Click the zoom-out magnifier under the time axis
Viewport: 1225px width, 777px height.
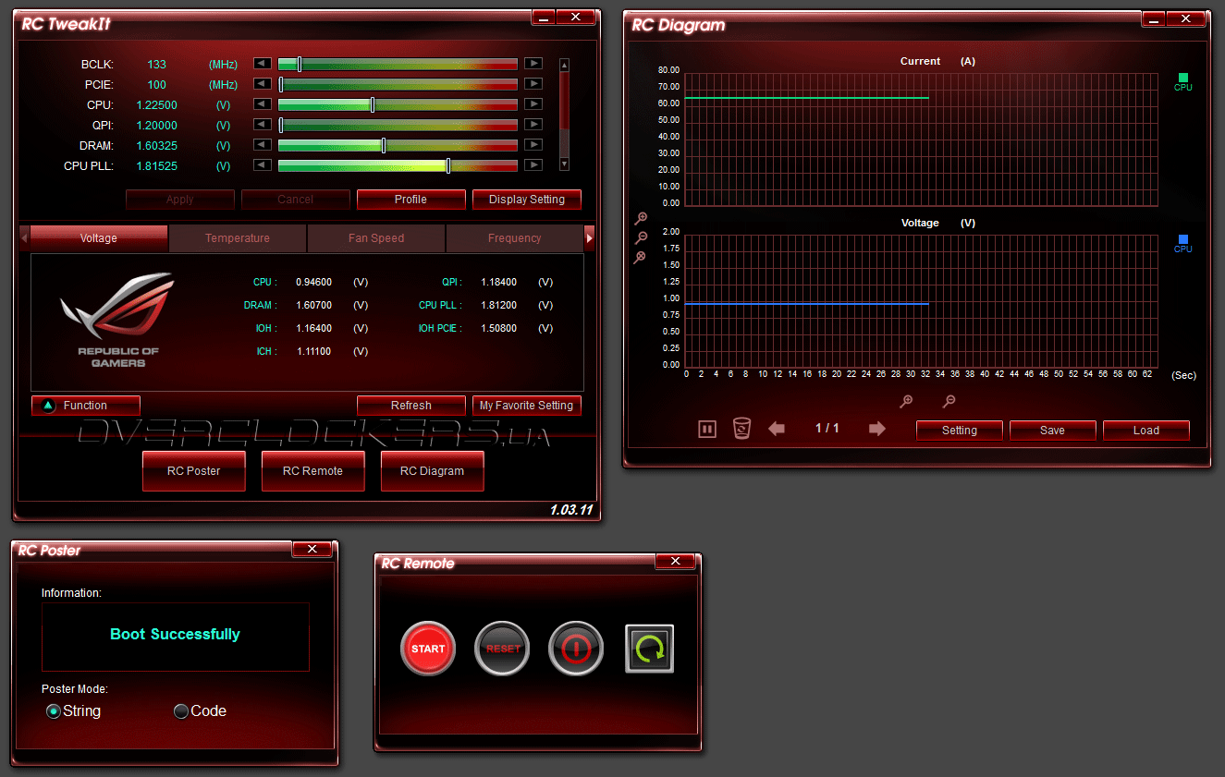pyautogui.click(x=949, y=401)
